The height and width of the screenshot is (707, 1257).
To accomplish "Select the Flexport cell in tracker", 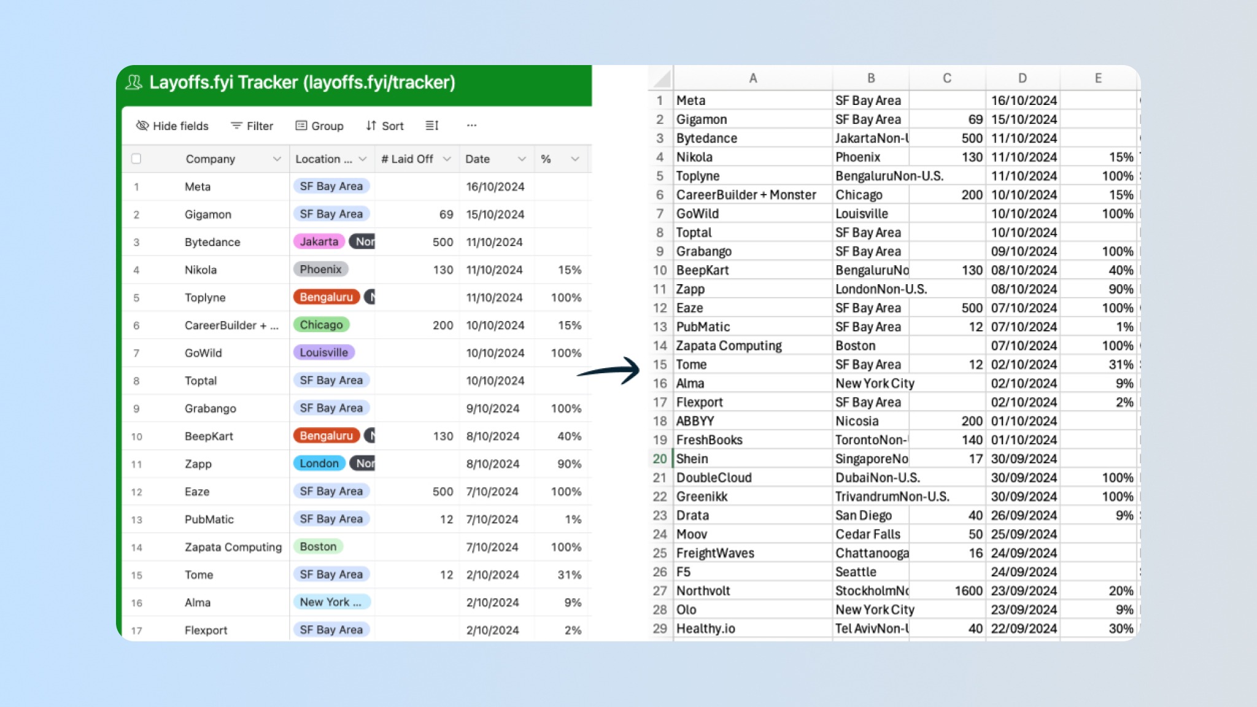I will click(x=206, y=630).
